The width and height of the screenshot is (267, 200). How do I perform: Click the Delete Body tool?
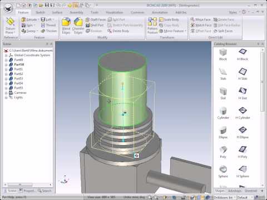coord(118,31)
